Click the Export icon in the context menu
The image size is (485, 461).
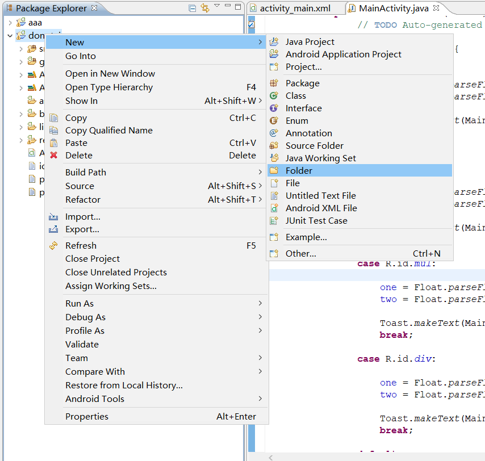pyautogui.click(x=53, y=229)
